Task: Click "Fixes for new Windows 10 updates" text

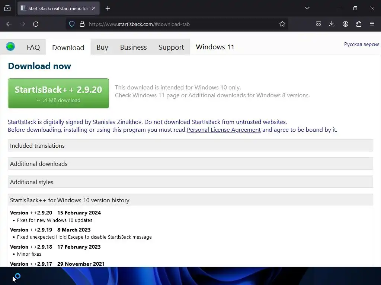Action: click(55, 220)
